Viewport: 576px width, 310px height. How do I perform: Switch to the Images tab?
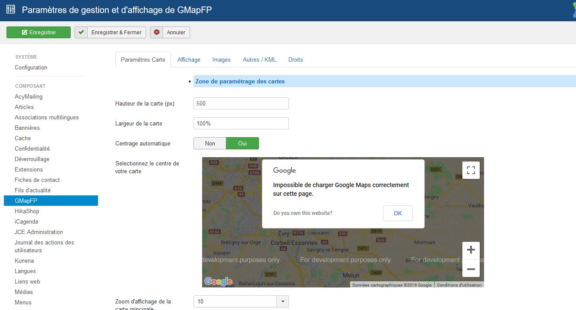click(222, 59)
